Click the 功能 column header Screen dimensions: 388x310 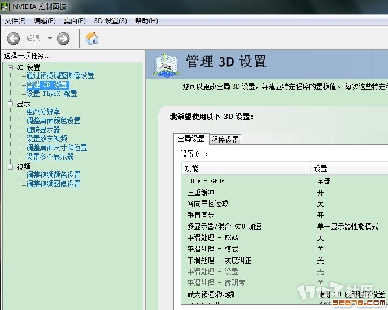point(246,169)
